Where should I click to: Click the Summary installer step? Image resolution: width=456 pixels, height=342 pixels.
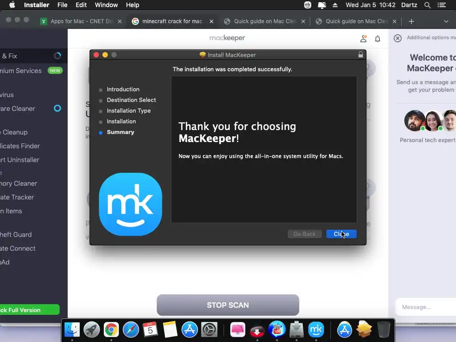(x=120, y=132)
